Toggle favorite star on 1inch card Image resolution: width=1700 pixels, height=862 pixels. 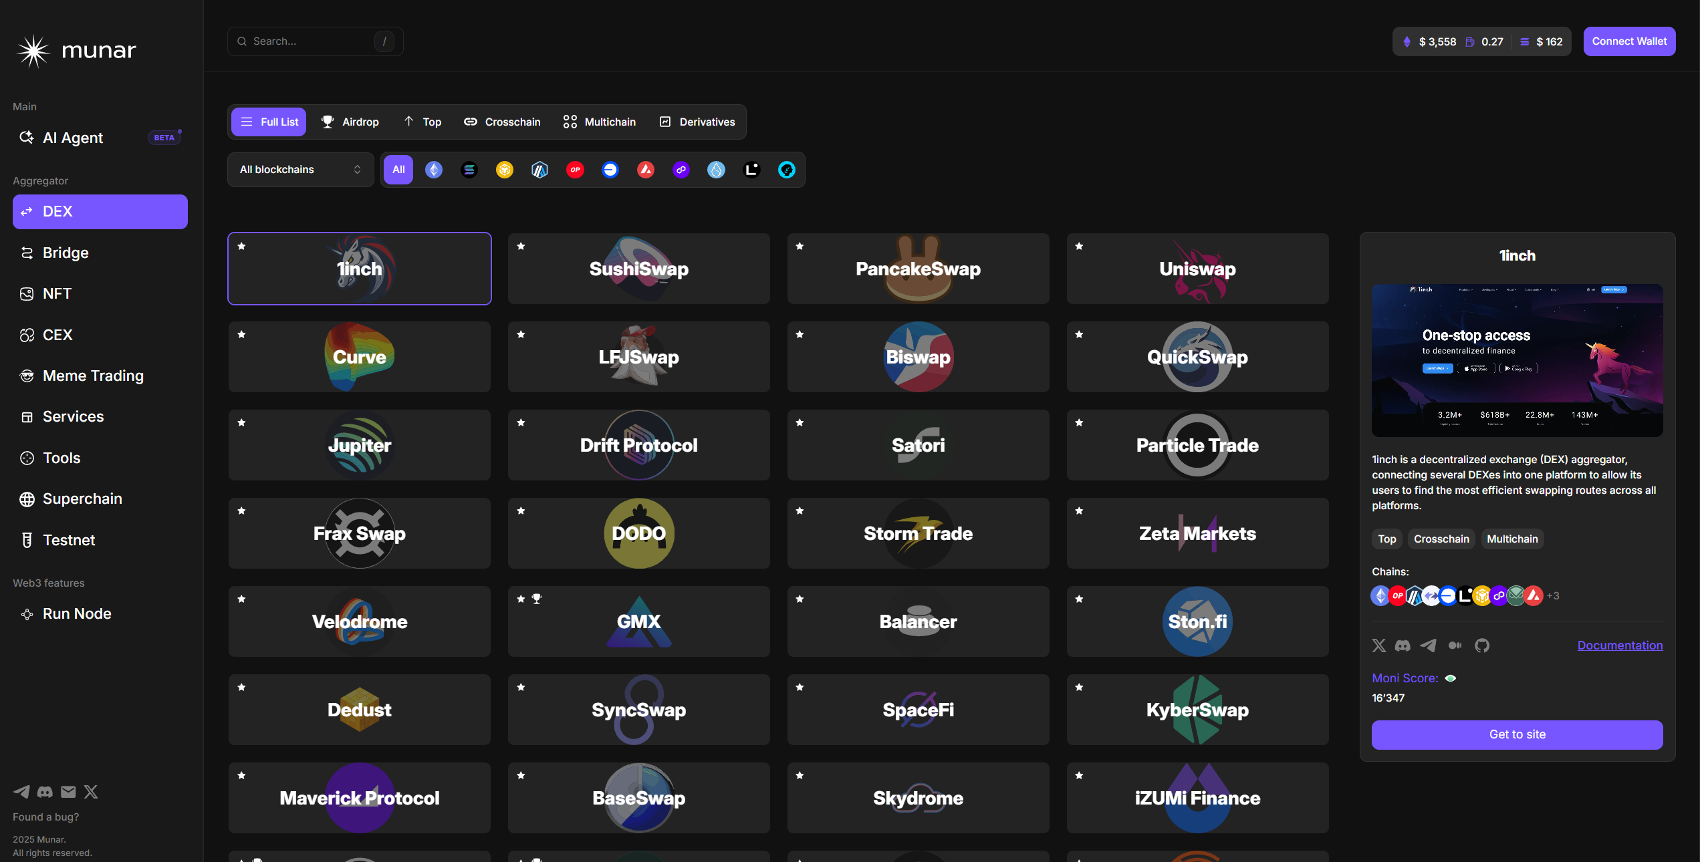coord(242,246)
